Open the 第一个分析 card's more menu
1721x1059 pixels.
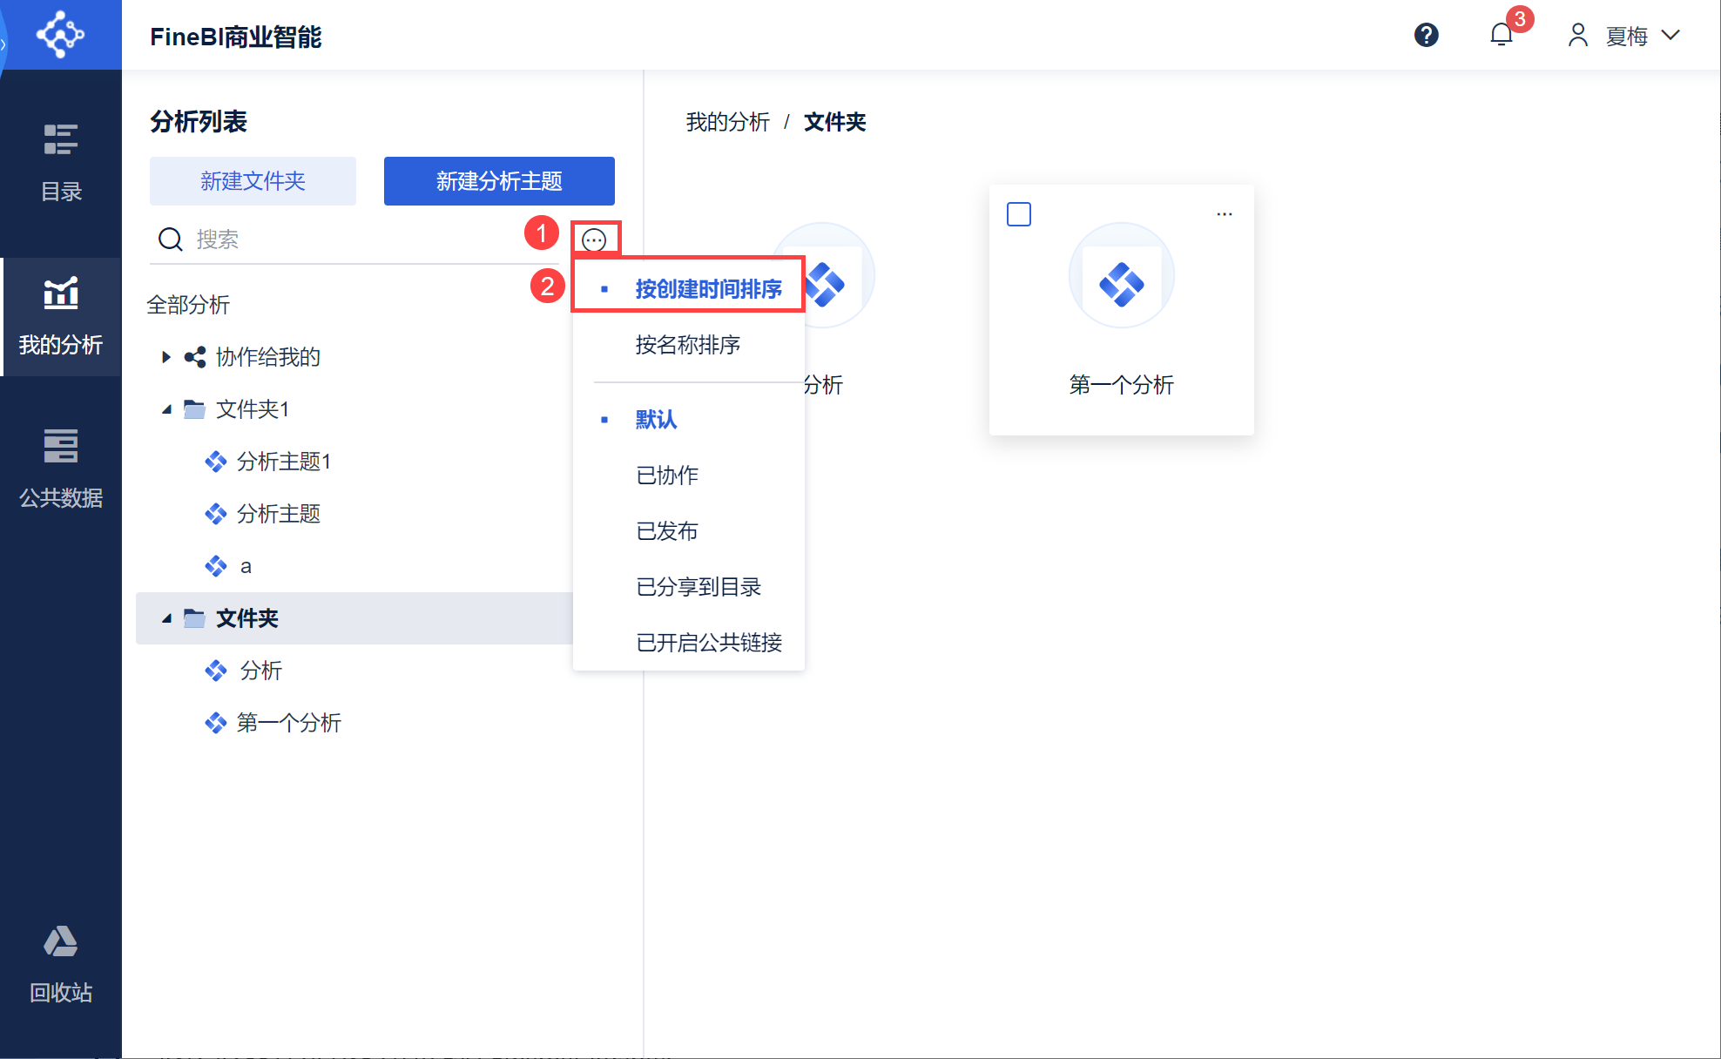(1224, 214)
